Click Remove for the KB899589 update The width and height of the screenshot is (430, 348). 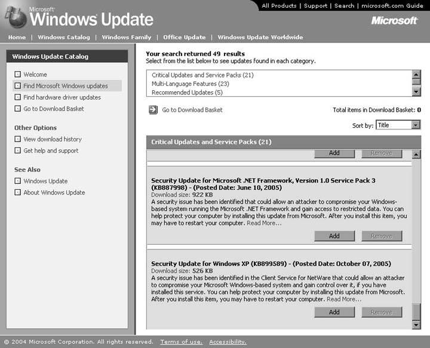(382, 312)
